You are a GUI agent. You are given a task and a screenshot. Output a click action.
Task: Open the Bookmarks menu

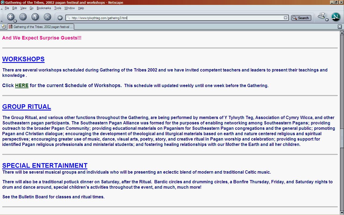click(x=44, y=8)
